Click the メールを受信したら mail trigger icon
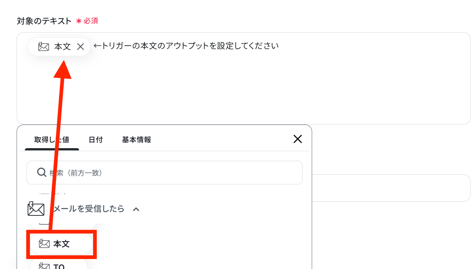This screenshot has width=475, height=269. (x=36, y=209)
